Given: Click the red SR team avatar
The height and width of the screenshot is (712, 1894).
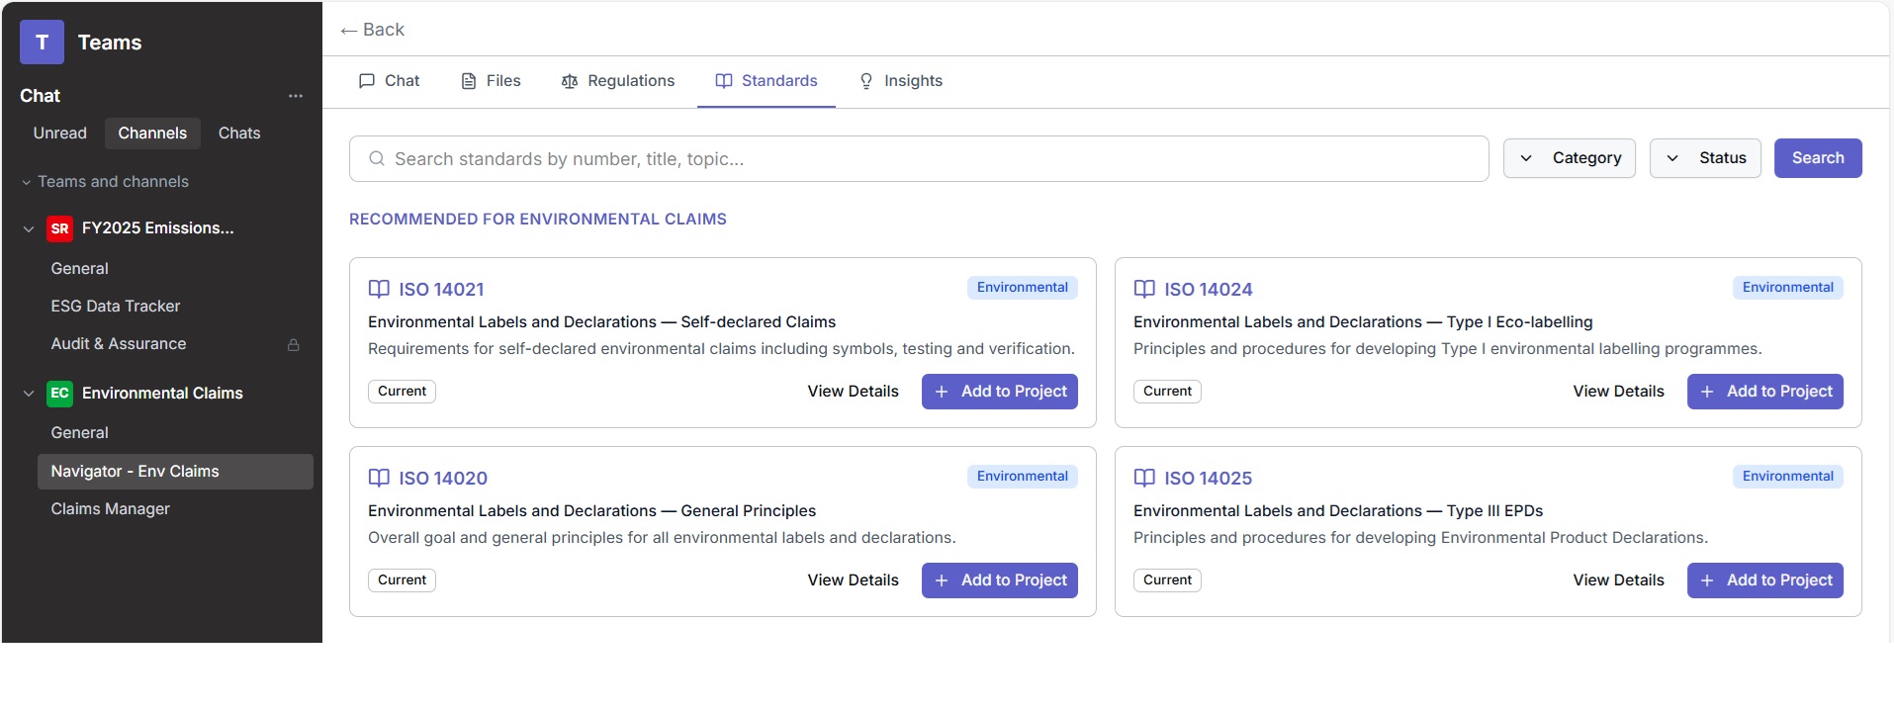Looking at the screenshot, I should tap(59, 228).
